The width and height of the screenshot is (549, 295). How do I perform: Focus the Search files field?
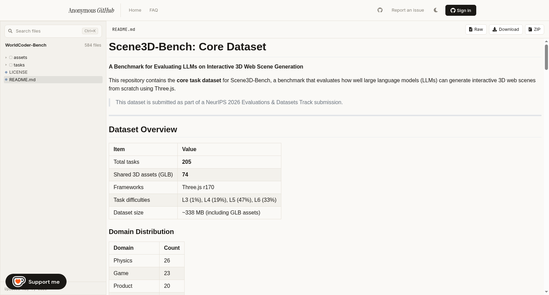point(53,31)
